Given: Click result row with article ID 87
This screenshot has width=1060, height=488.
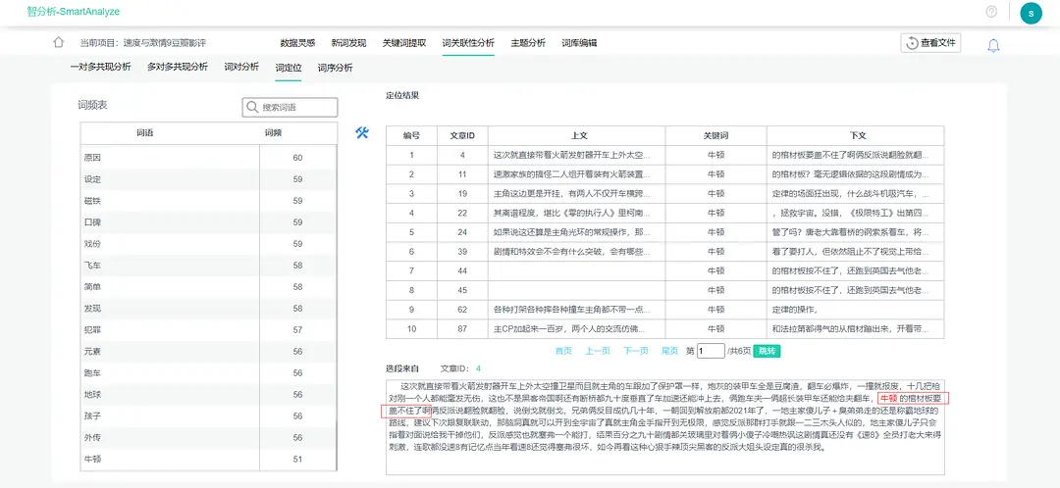Looking at the screenshot, I should click(663, 329).
